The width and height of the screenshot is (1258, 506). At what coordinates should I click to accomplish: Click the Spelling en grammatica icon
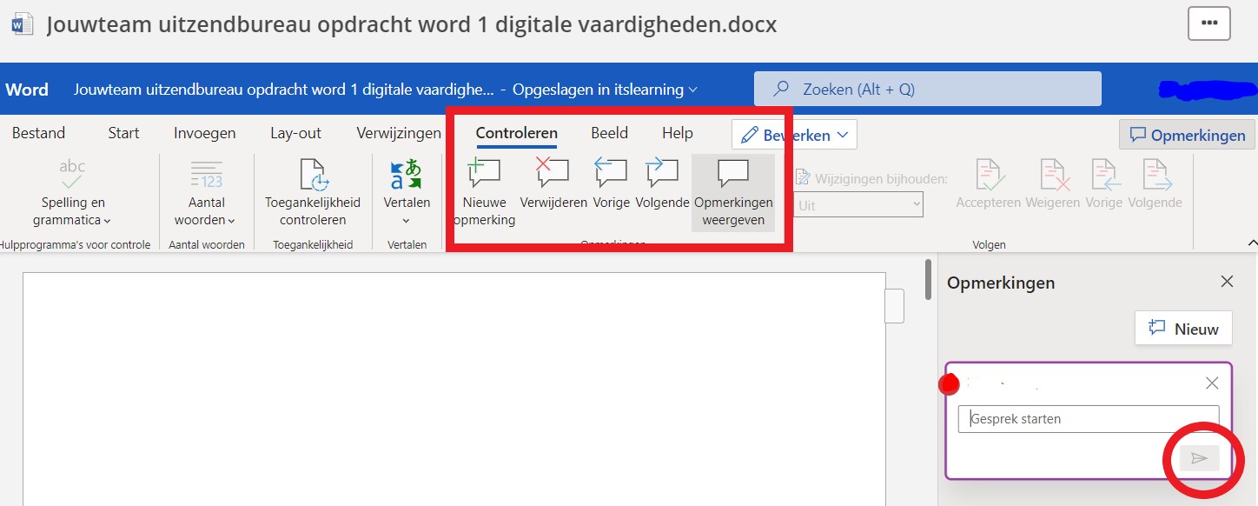pyautogui.click(x=73, y=174)
